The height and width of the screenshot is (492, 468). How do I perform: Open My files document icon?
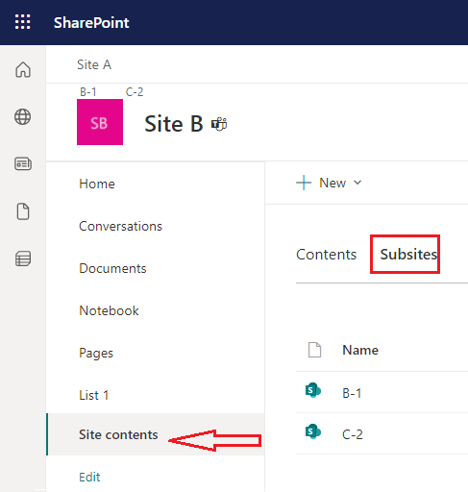coord(23,211)
